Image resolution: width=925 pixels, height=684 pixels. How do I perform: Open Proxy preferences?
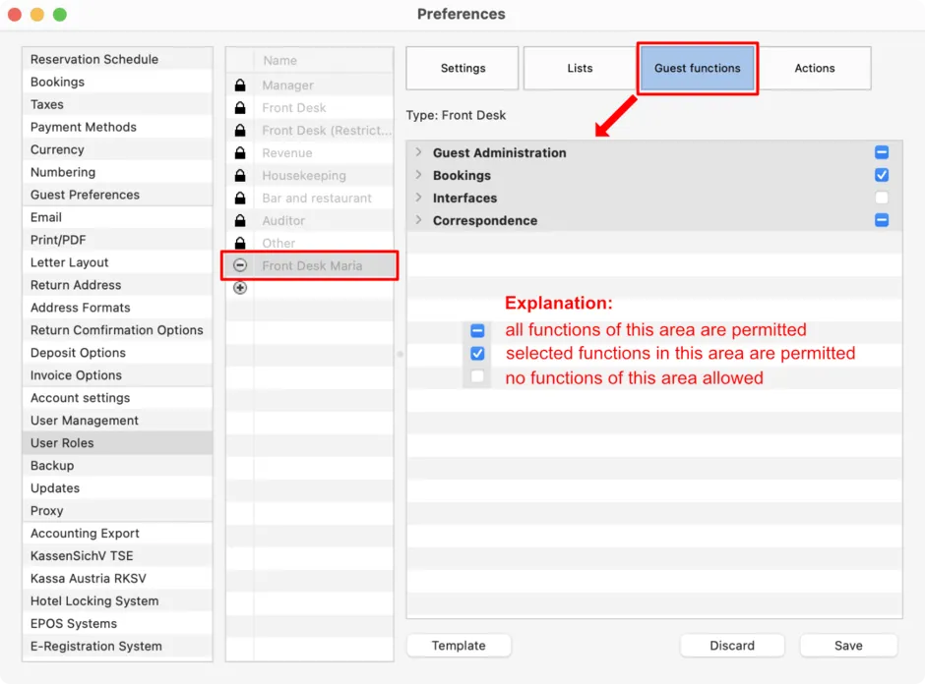click(117, 511)
